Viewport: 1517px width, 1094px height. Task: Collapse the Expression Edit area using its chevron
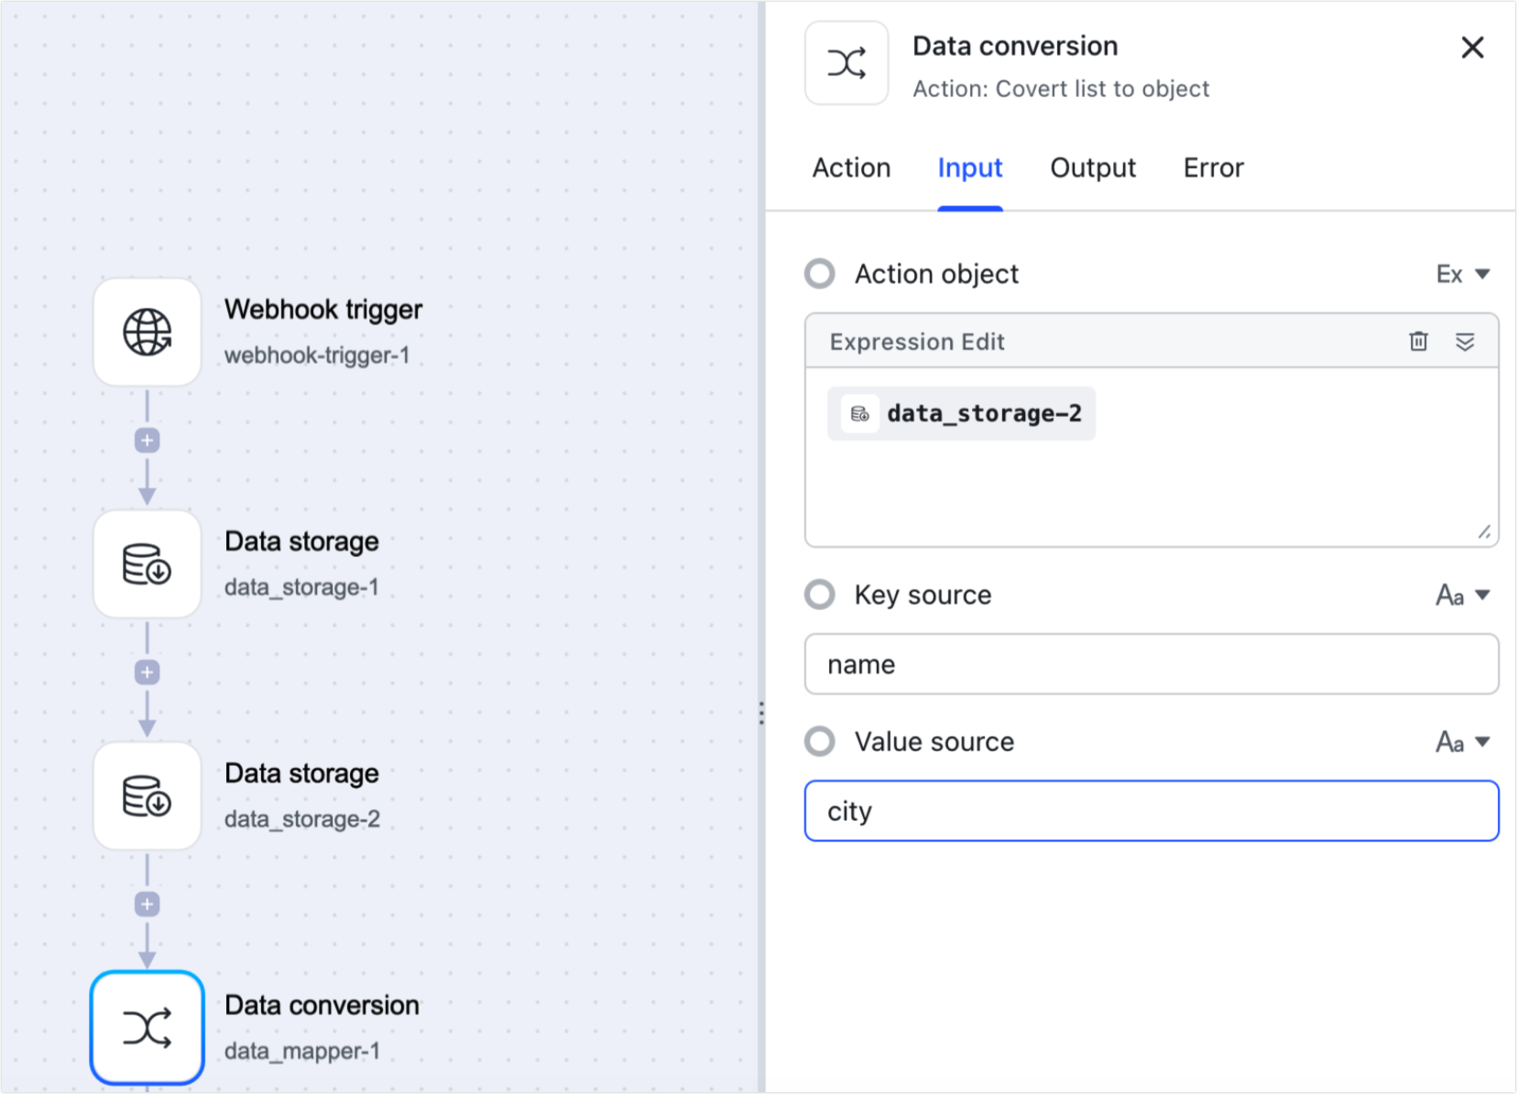point(1467,341)
